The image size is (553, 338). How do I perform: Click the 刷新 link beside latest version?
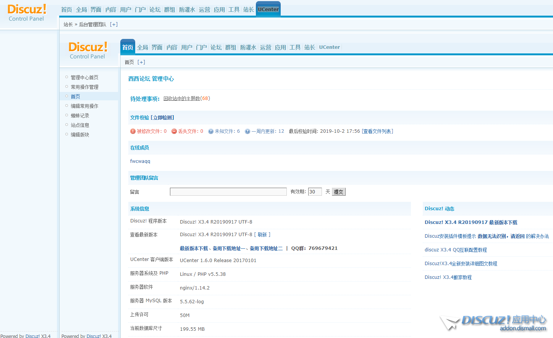pyautogui.click(x=262, y=235)
